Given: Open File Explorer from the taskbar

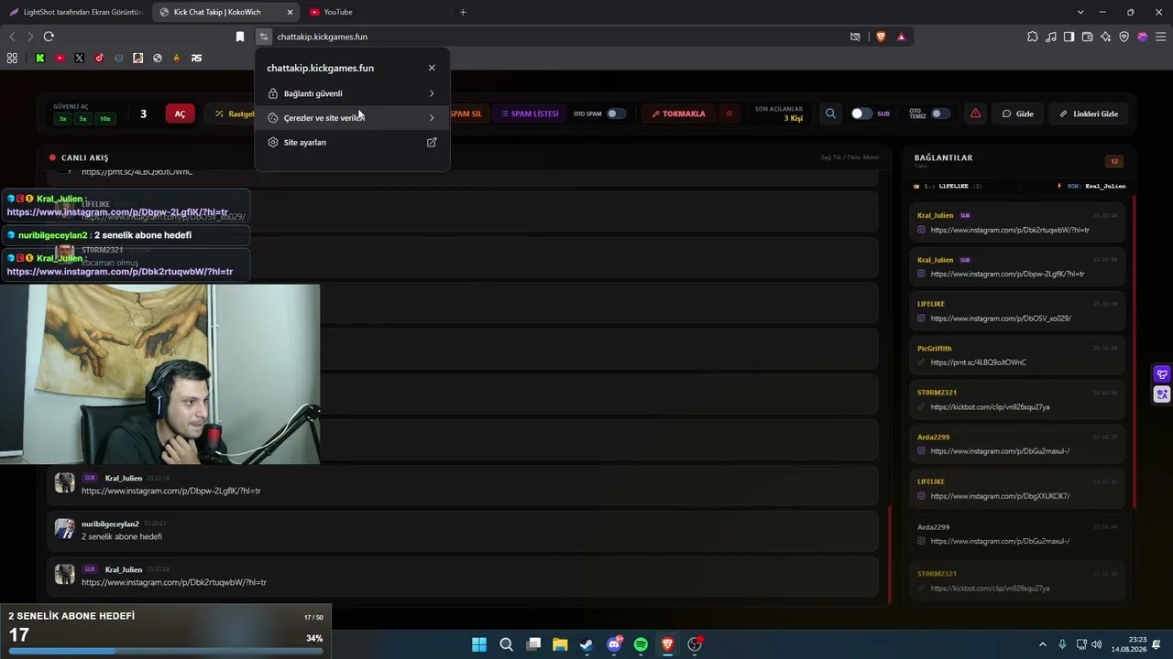Looking at the screenshot, I should (x=560, y=644).
